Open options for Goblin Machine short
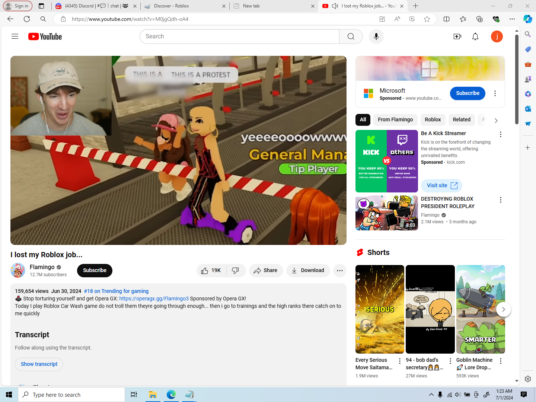536x402 pixels. [x=501, y=361]
